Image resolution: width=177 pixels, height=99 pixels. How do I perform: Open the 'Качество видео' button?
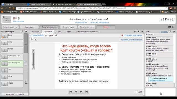[x=68, y=27]
